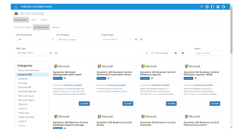
Task: Click the filter funnel icon in header
Action: tap(218, 7)
